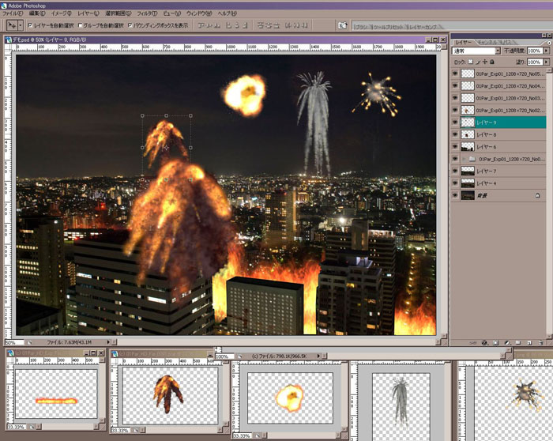Switch to the レイヤー tab in the panel

pyautogui.click(x=463, y=43)
